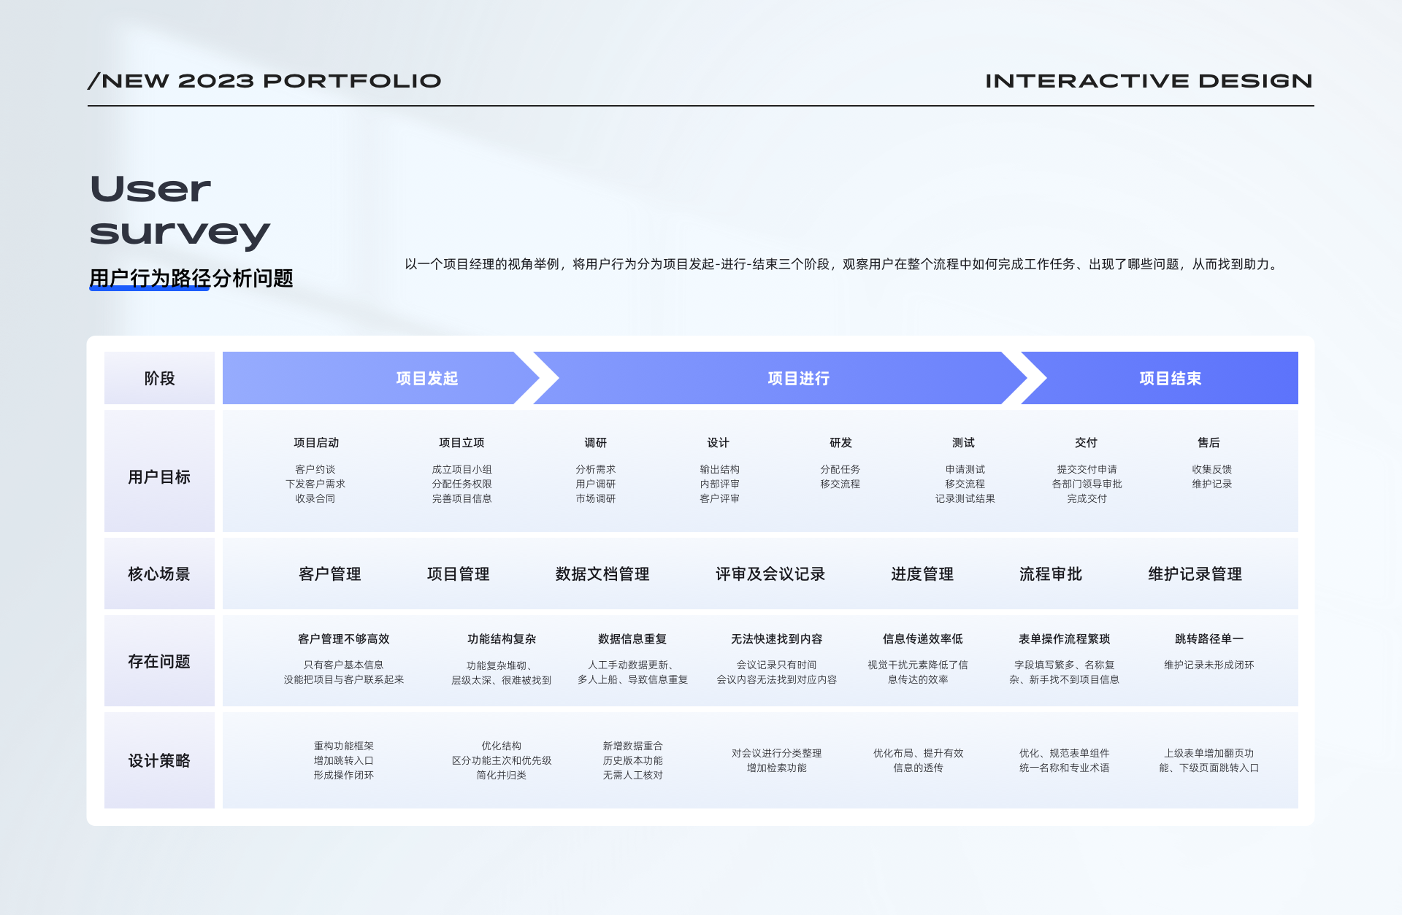This screenshot has height=915, width=1402.
Task: Click the 调研 column heading
Action: 596,443
